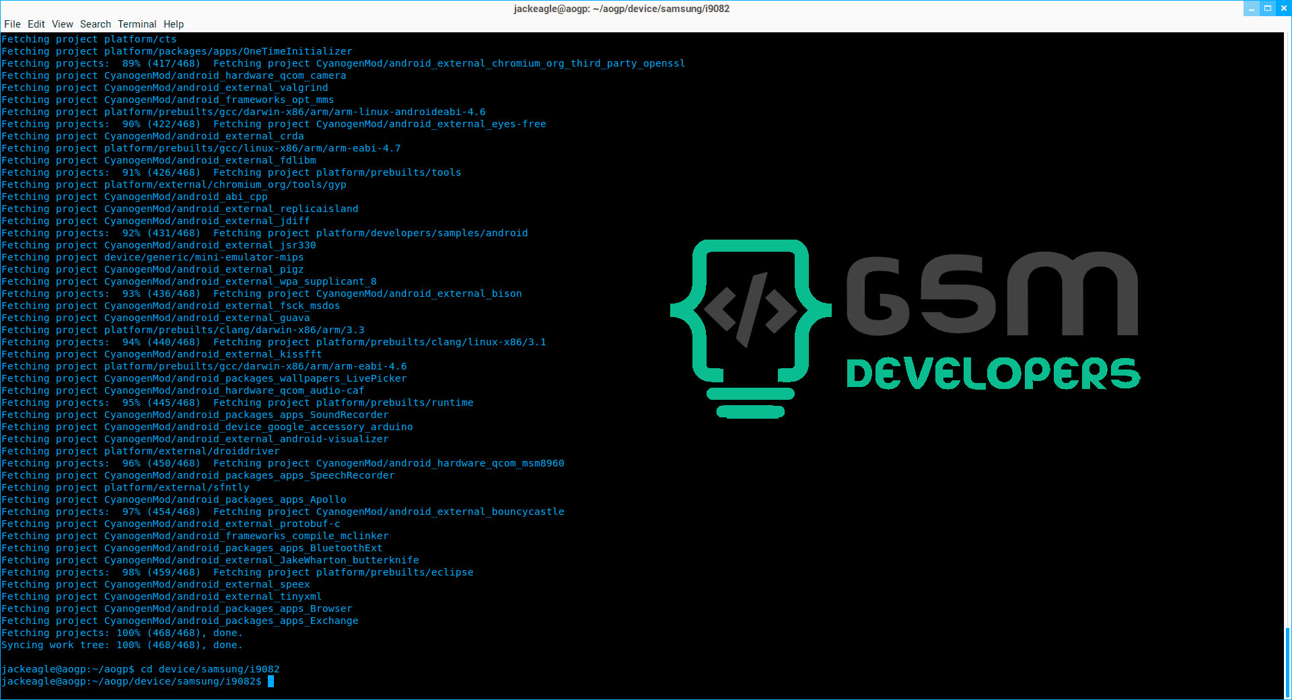The image size is (1292, 700).
Task: Click the android_external_crda line
Action: click(x=153, y=137)
